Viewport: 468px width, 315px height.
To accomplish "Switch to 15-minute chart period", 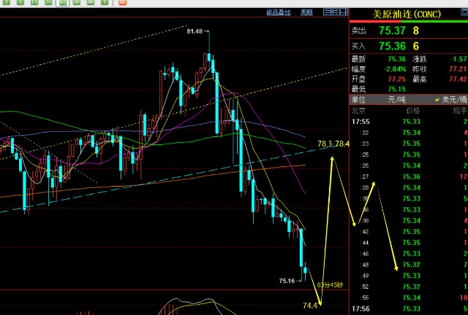I will [34, 2].
